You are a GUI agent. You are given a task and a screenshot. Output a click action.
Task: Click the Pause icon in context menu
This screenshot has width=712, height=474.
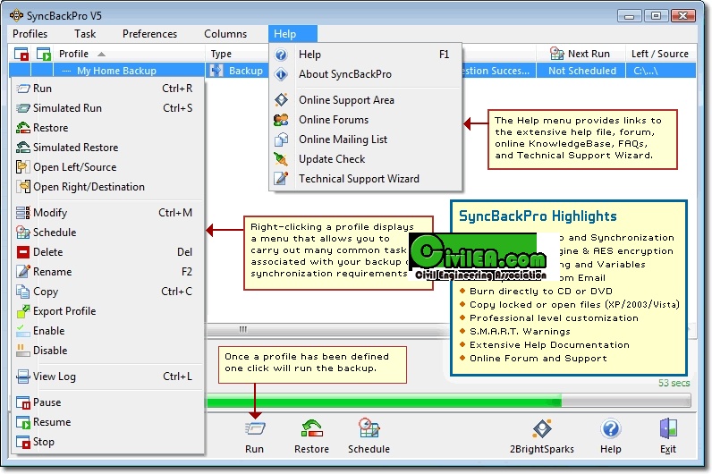(x=23, y=402)
